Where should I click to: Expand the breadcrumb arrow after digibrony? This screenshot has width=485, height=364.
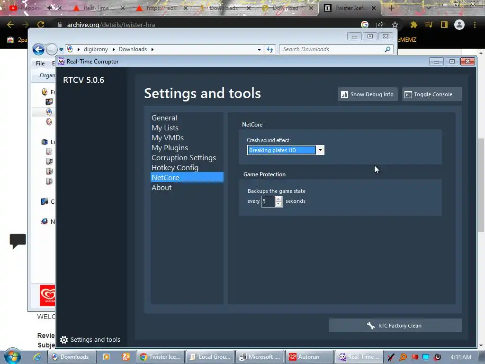(x=114, y=49)
